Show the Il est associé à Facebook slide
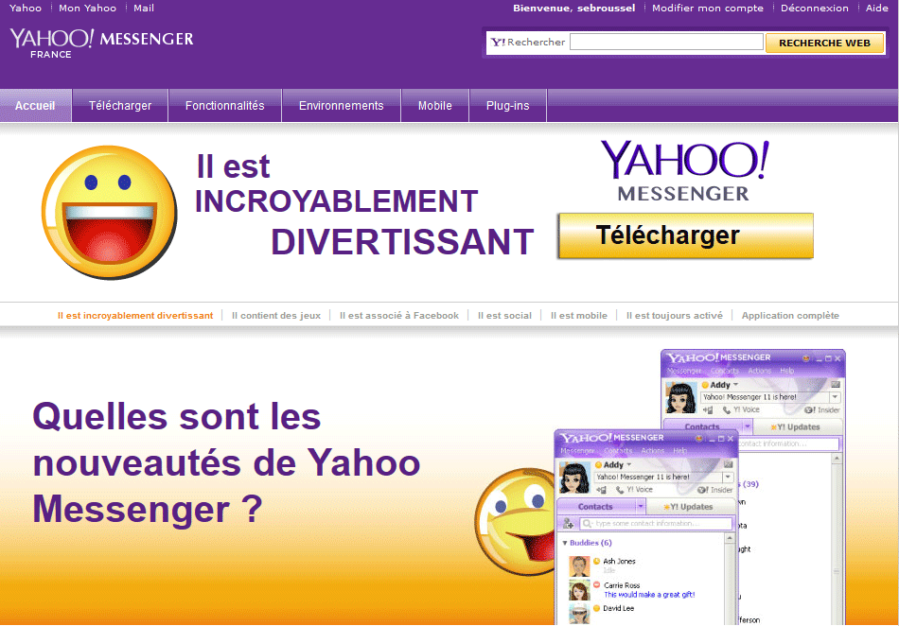The width and height of the screenshot is (899, 626). (x=399, y=316)
